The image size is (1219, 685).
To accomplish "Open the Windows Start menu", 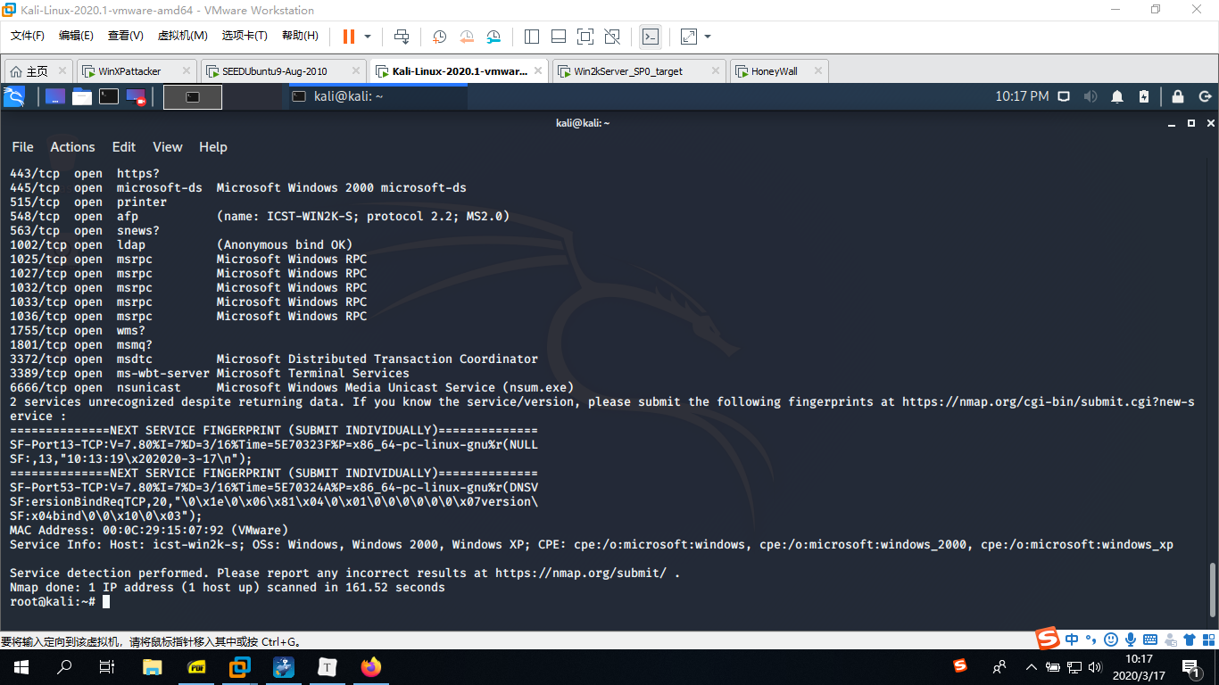I will 21,666.
